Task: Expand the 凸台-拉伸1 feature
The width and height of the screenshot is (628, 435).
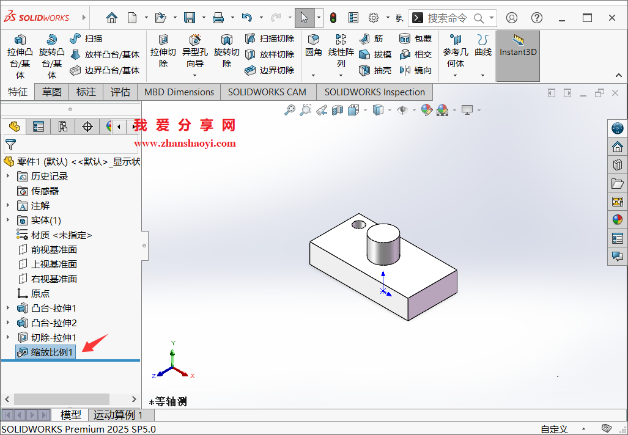Action: pyautogui.click(x=7, y=308)
